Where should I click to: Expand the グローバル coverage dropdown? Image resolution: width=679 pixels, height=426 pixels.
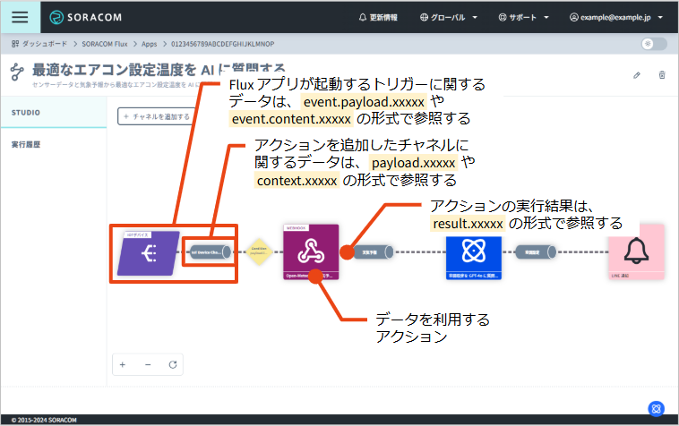click(x=449, y=17)
